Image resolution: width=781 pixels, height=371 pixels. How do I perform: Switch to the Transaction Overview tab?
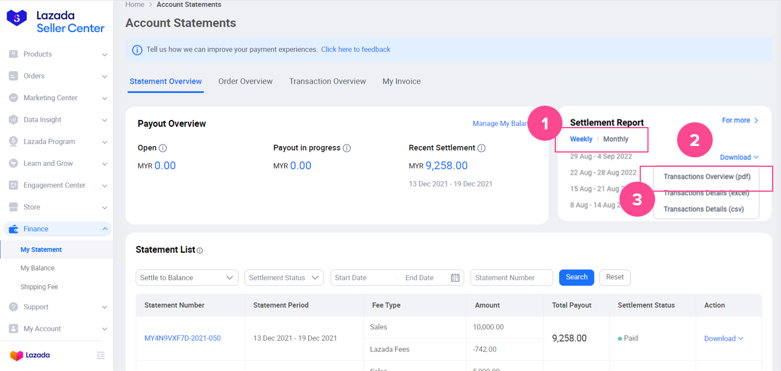[327, 81]
